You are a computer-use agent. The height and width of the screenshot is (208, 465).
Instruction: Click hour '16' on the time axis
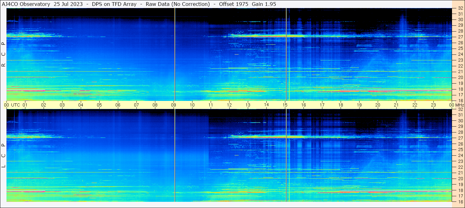(x=304, y=105)
